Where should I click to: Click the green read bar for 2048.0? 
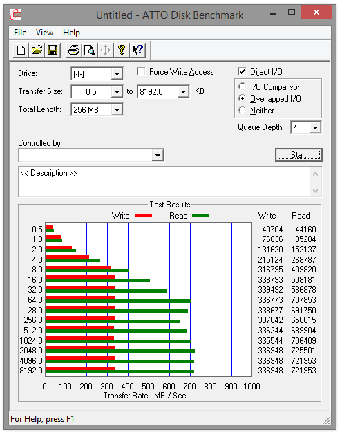(x=120, y=351)
